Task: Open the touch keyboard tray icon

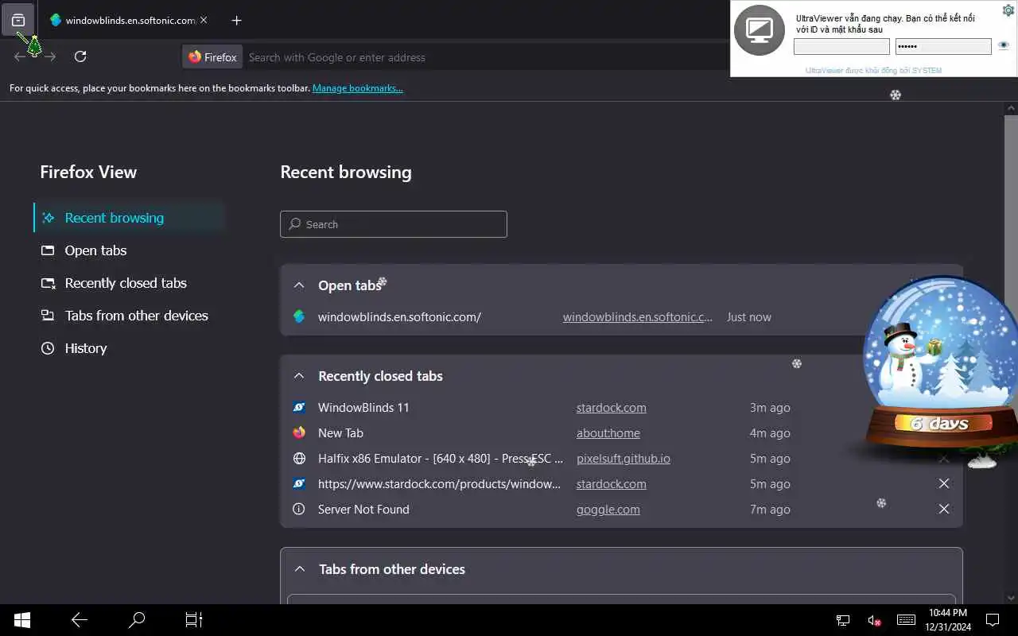Action: pyautogui.click(x=906, y=620)
